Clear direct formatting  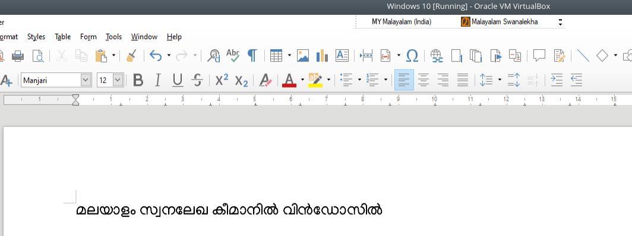[x=265, y=81]
